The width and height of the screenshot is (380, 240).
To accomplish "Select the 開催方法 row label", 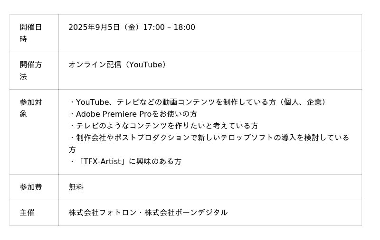I will tap(31, 71).
